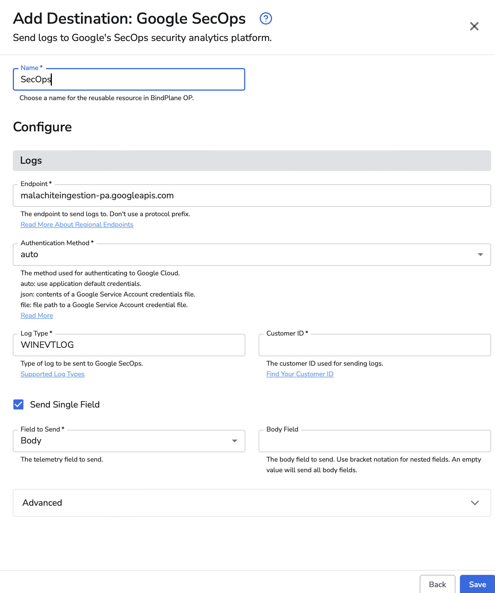Click the Name input field
495x593 pixels.
[x=129, y=79]
